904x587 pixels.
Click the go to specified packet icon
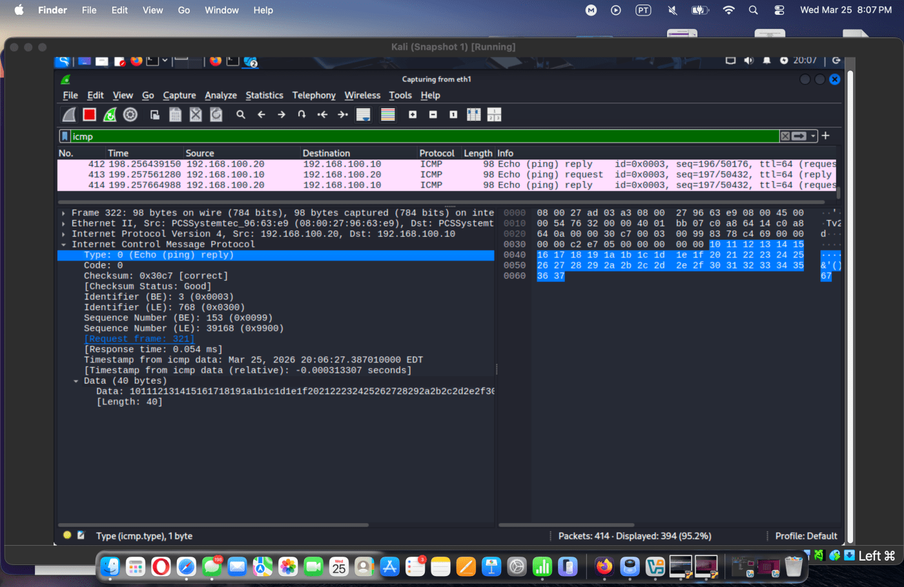point(302,115)
